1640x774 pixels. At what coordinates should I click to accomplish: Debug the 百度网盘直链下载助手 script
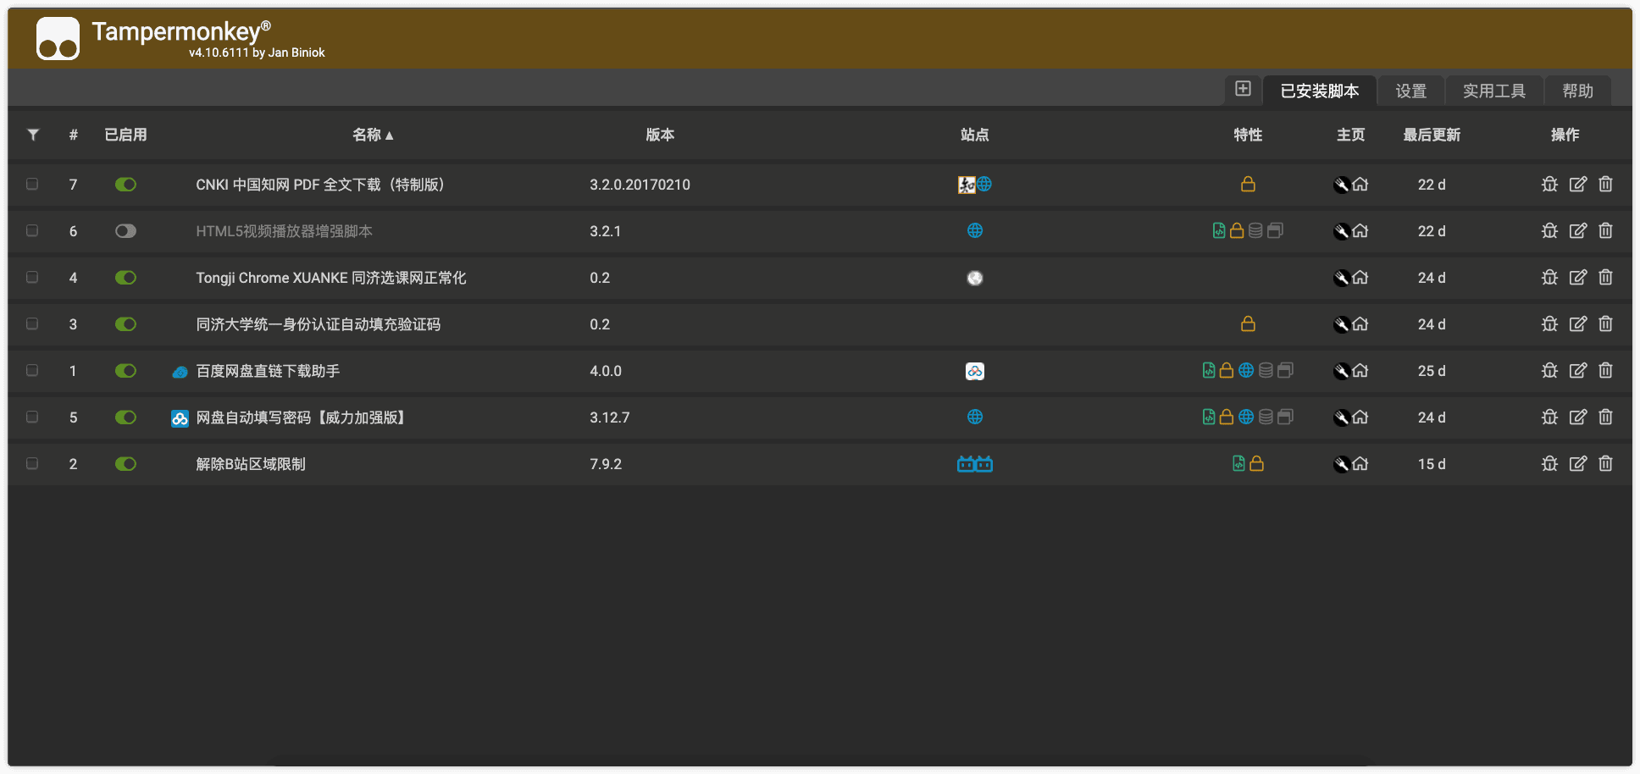[x=1549, y=371]
